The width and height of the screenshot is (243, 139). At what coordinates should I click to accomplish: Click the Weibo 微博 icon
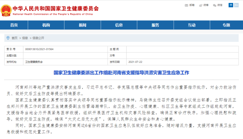coord(201,5)
